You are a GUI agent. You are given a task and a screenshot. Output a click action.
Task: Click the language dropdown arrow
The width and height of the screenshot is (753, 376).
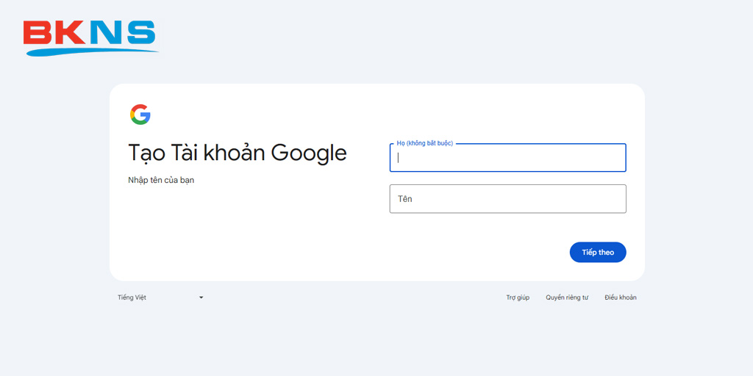[201, 297]
